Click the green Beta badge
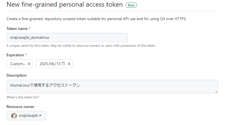Viewport: 236px width, 125px height. tap(131, 5)
